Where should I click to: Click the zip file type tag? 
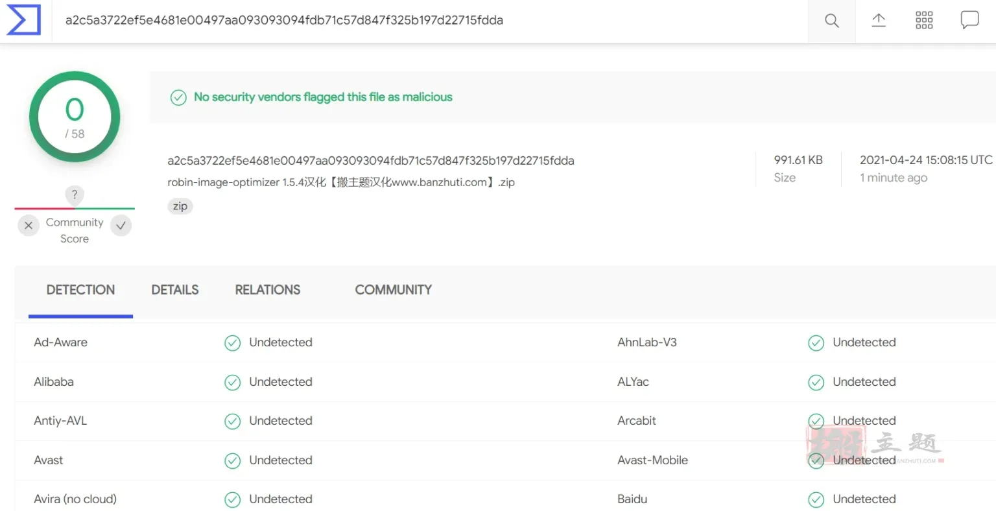click(x=180, y=206)
